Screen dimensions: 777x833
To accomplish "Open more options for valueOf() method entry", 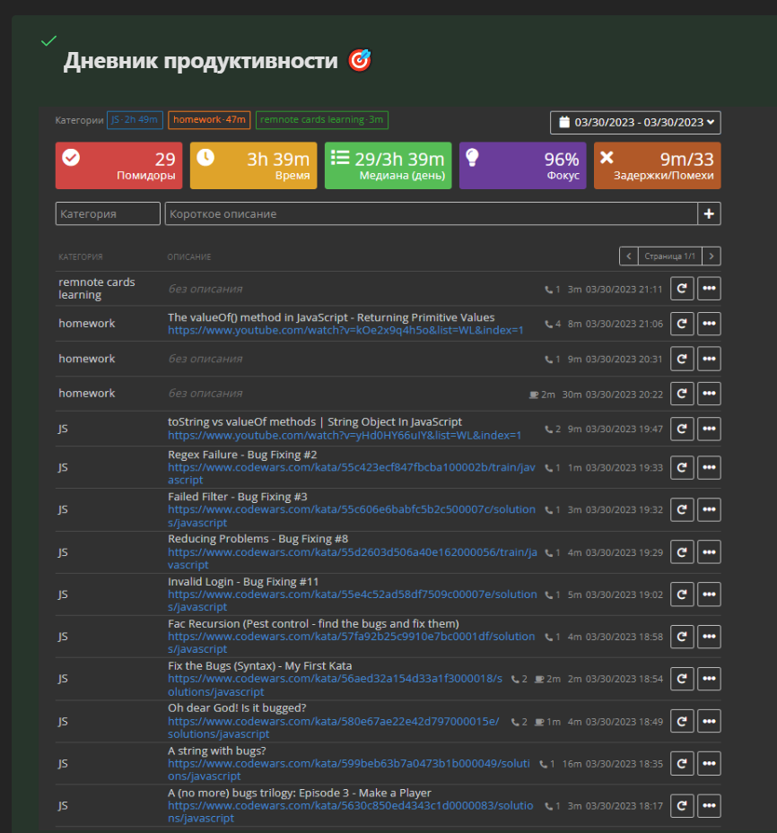I will pos(709,324).
